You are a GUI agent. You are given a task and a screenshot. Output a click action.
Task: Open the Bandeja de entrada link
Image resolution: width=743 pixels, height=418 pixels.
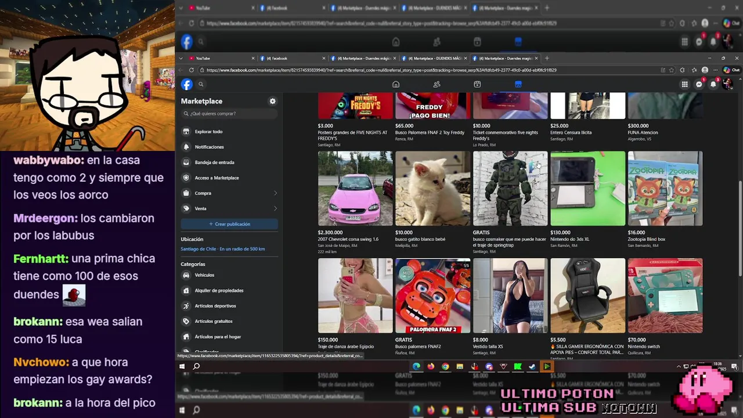[x=214, y=163]
